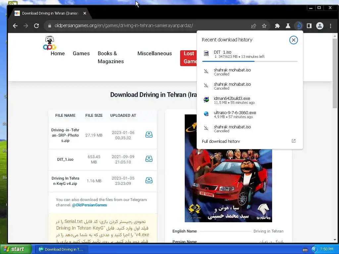The image size is (339, 254).
Task: Select the ultraiso-9-7-6-3860.exe download entry
Action: click(250, 114)
